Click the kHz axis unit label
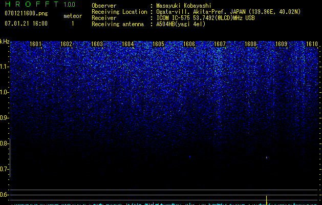Image resolution: width=322 pixels, height=205 pixels. (x=5, y=42)
